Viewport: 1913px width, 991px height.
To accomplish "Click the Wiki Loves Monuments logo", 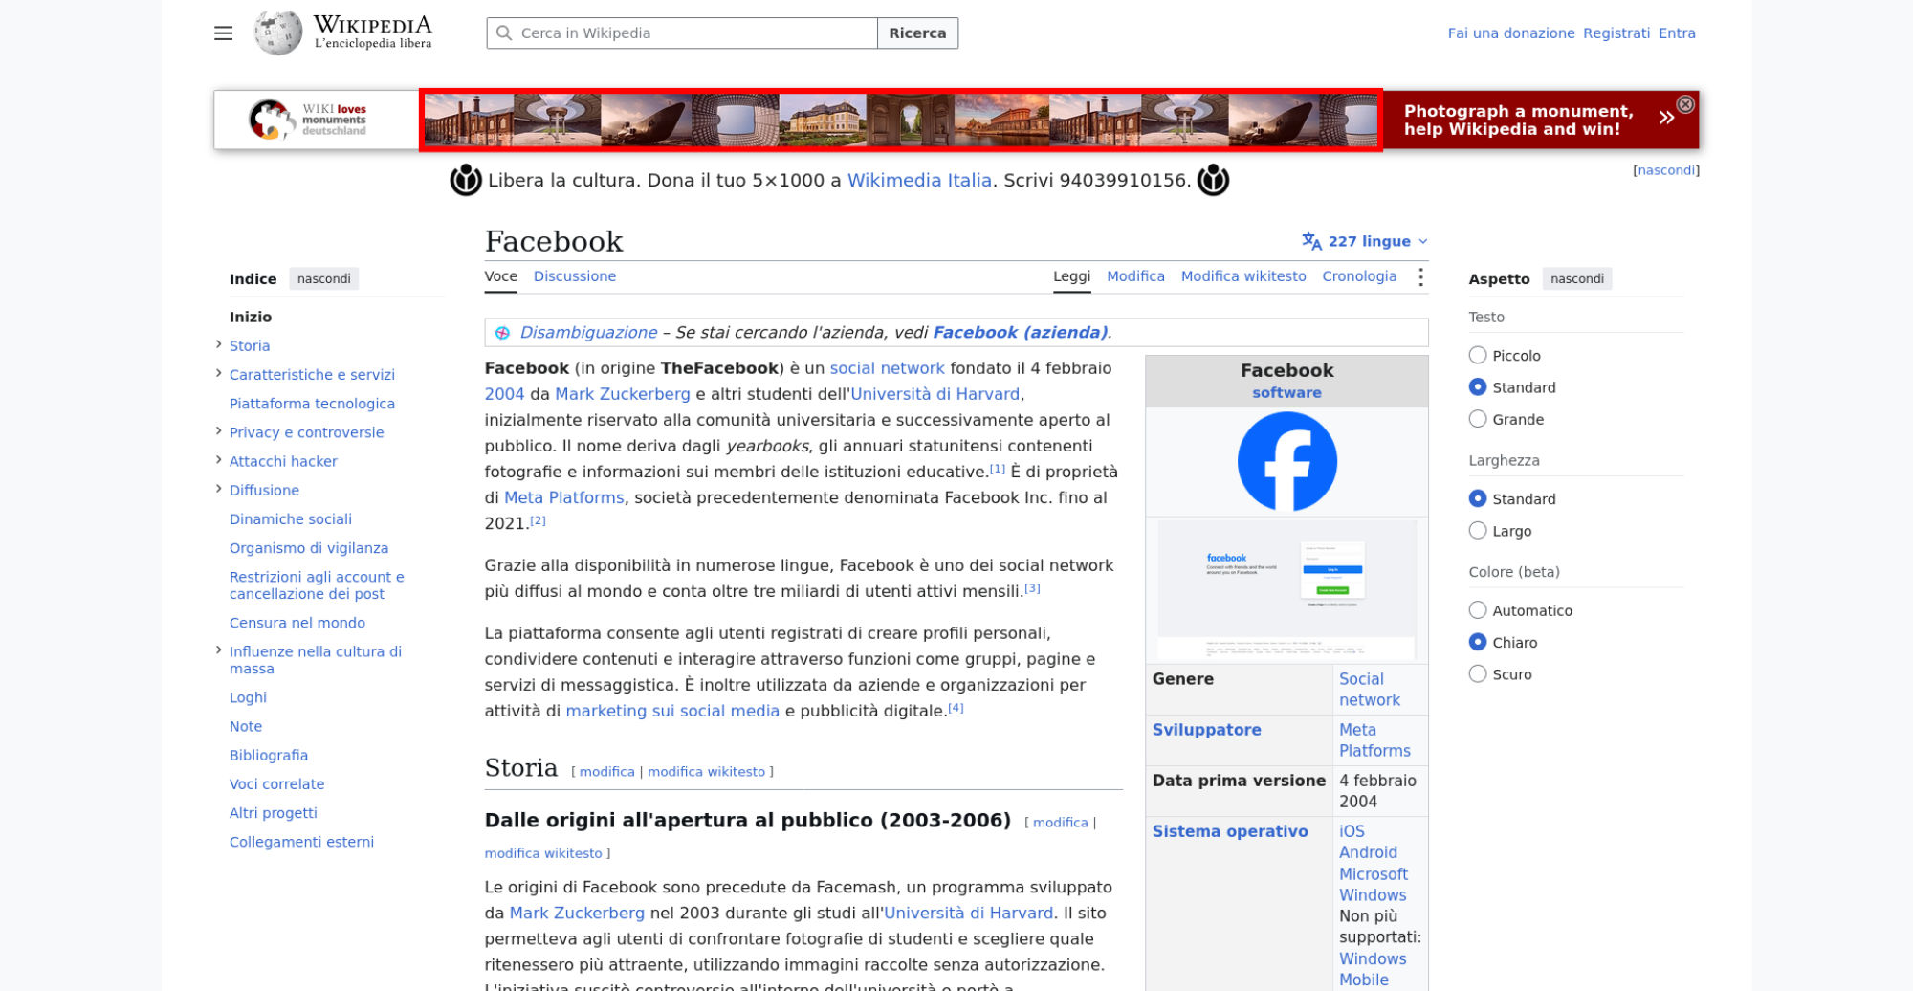I will pyautogui.click(x=307, y=120).
